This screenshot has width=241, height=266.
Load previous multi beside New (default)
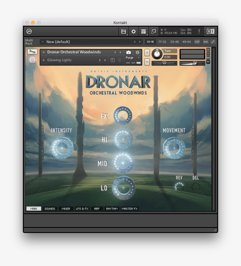134,42
